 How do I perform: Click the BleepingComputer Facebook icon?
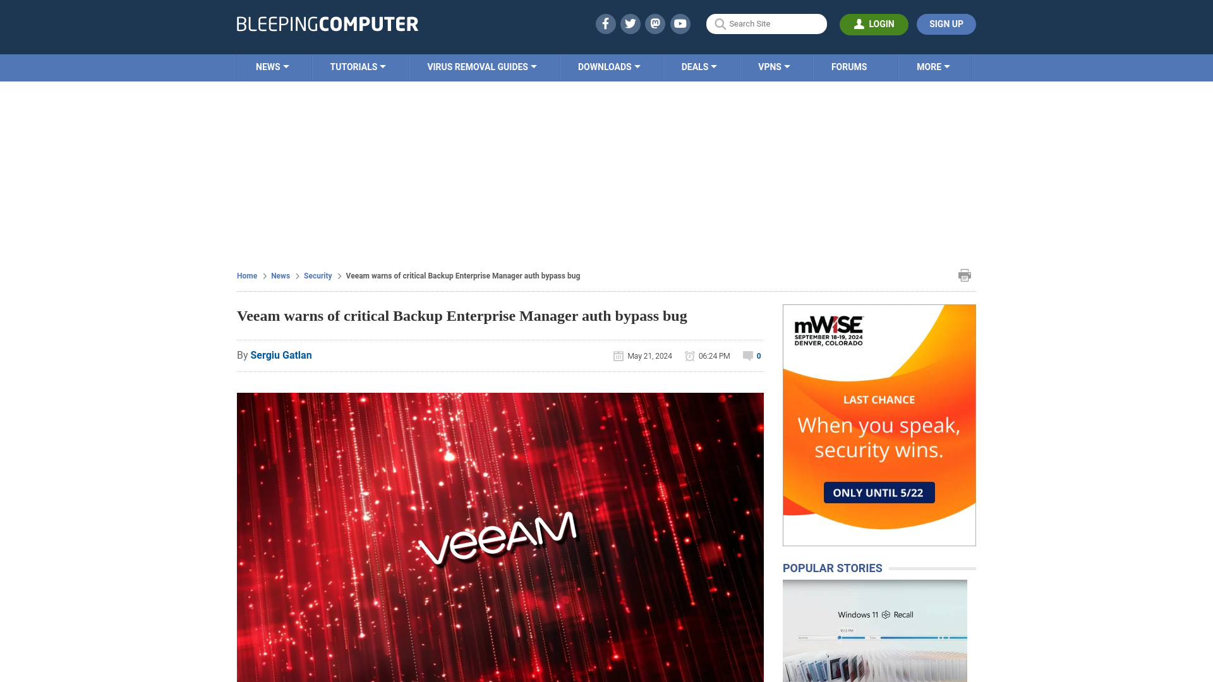[606, 23]
